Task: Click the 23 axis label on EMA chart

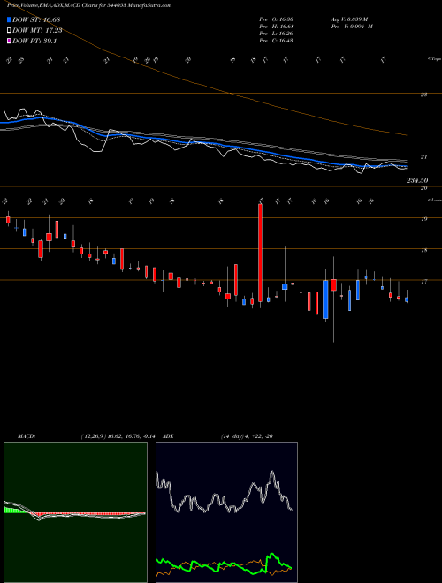Action: point(423,95)
